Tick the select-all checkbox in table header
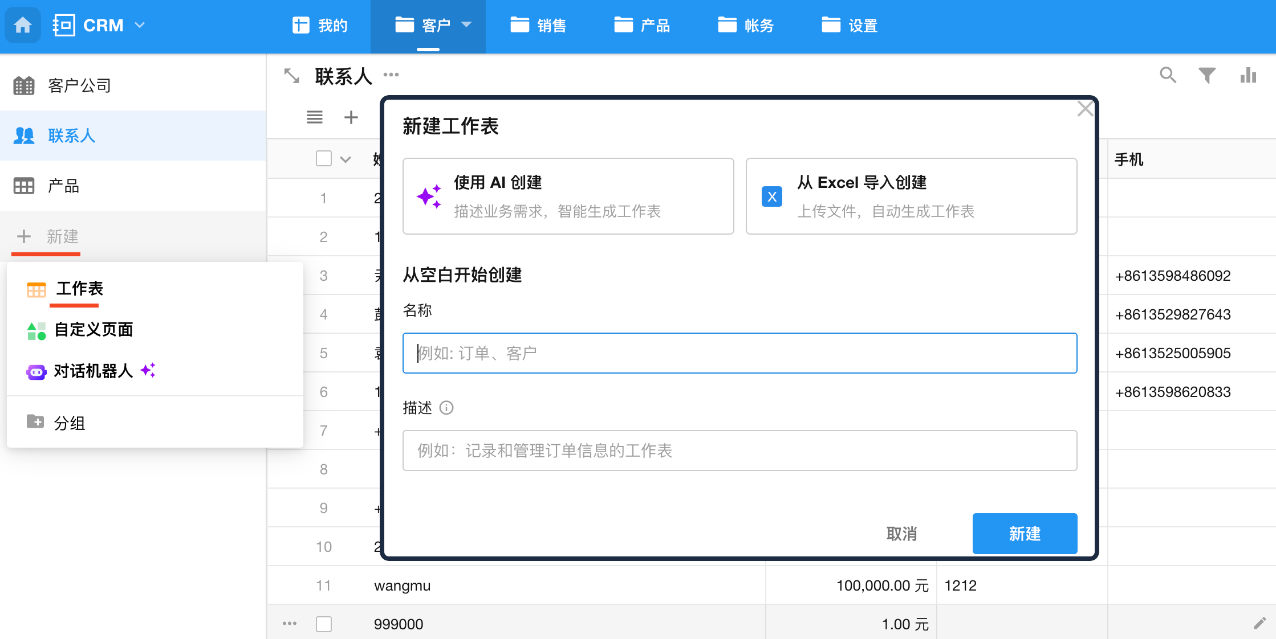The width and height of the screenshot is (1276, 639). pyautogui.click(x=324, y=158)
